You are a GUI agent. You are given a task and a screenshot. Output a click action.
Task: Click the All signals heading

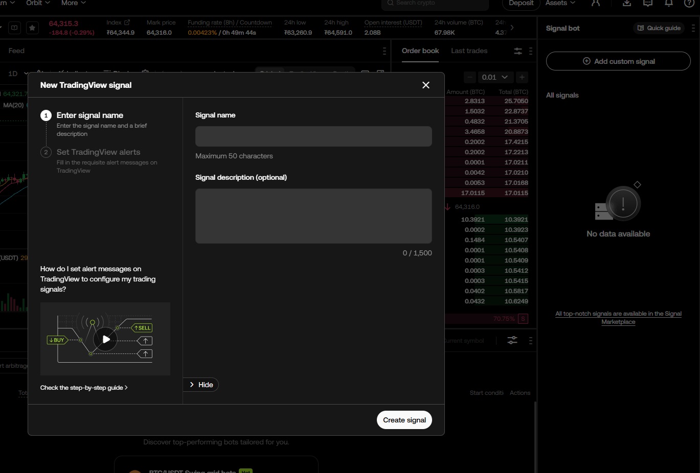562,95
